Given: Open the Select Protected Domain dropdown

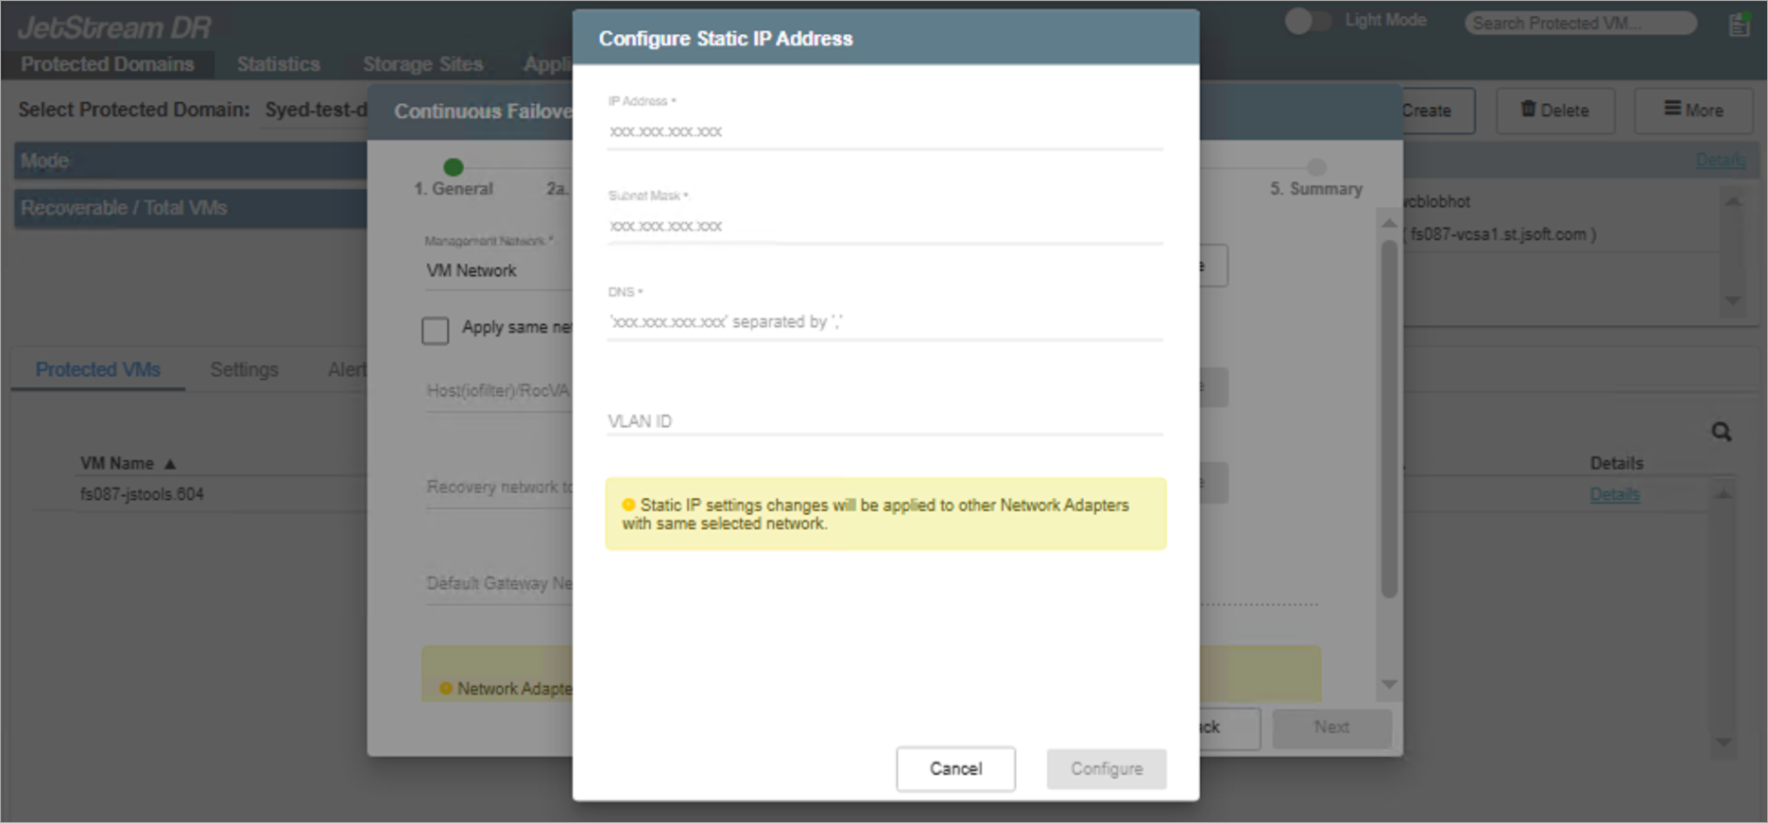Looking at the screenshot, I should 315,111.
